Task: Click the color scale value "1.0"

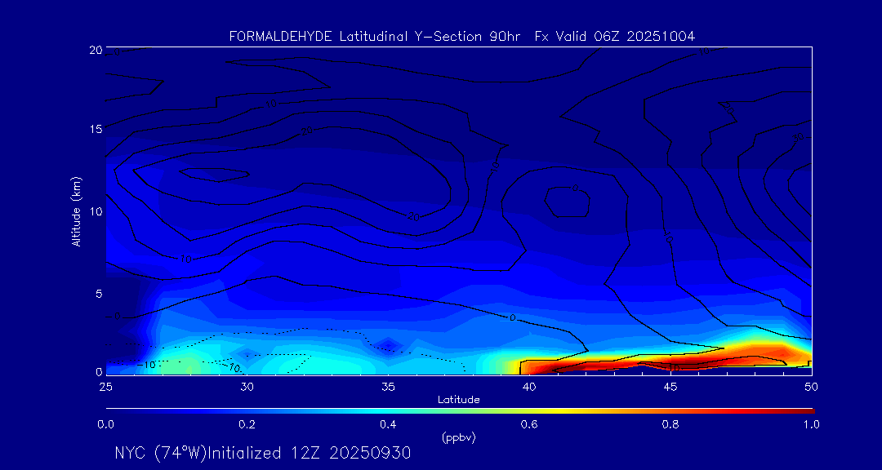Action: click(x=811, y=424)
